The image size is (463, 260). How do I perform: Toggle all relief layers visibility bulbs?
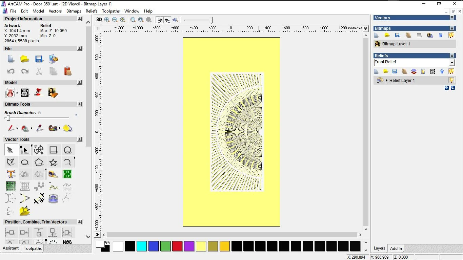(451, 71)
